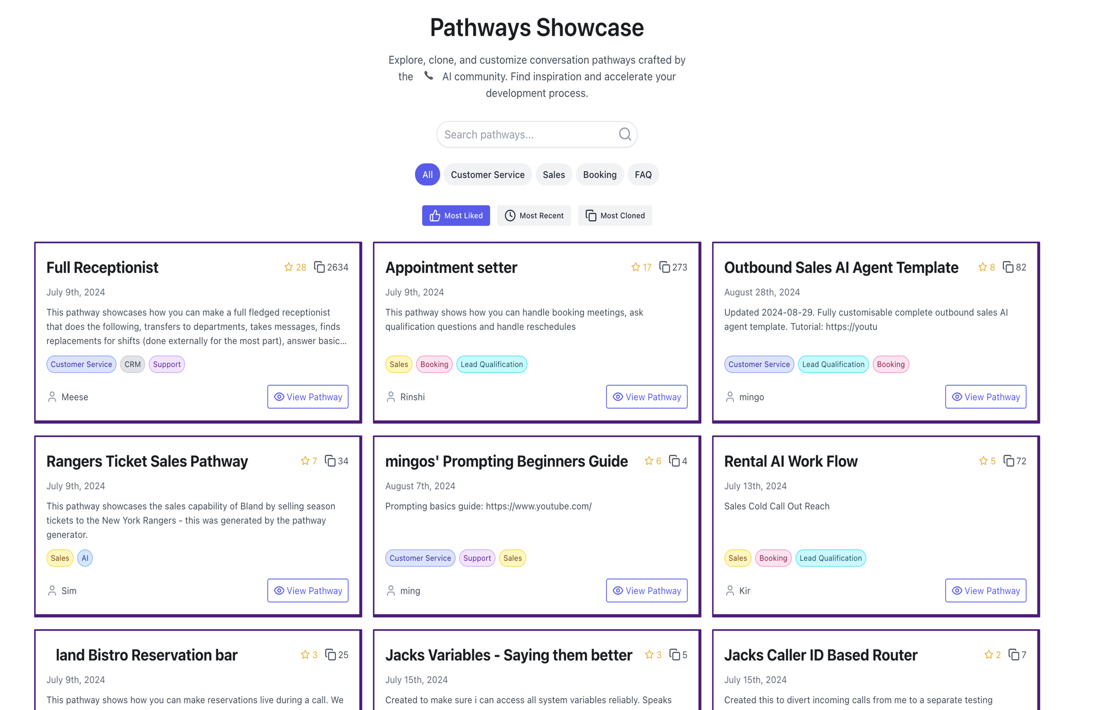Viewport: 1093px width, 710px height.
Task: Click star icon on Full Receptionist card
Action: click(x=289, y=267)
